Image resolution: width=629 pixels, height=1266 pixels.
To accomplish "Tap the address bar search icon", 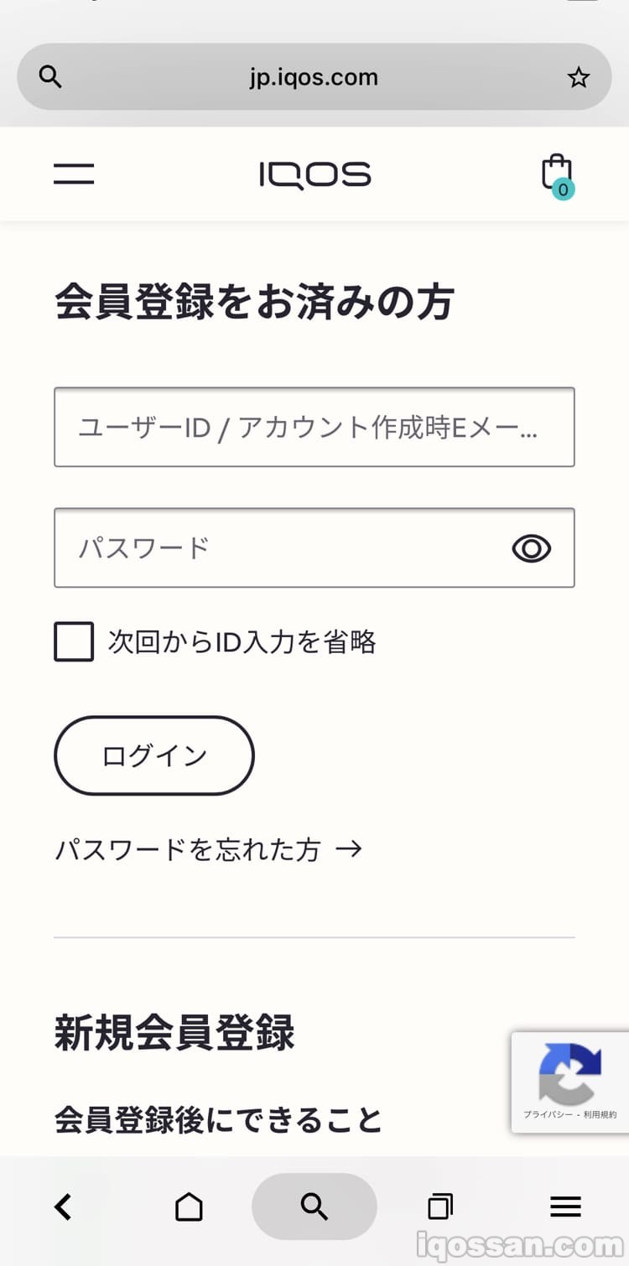I will tap(51, 77).
